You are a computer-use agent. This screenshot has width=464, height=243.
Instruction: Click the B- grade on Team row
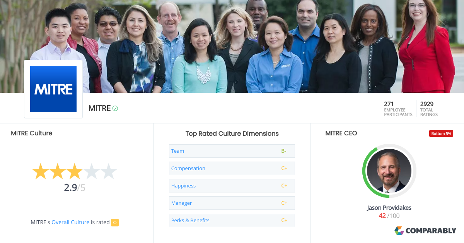click(x=284, y=151)
